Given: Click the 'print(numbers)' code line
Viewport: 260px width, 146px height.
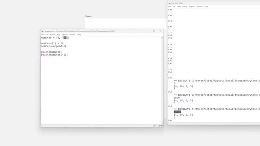Looking at the screenshot, I should click(52, 52).
